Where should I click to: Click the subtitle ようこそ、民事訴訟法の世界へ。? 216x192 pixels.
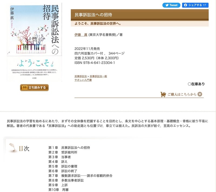click(x=98, y=24)
